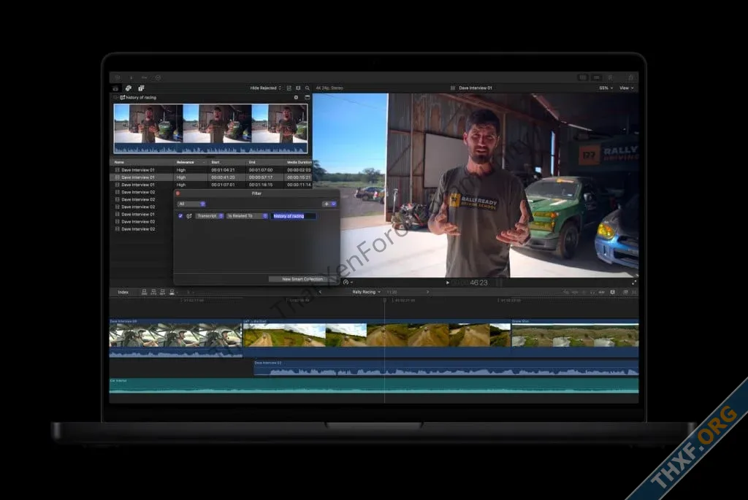Viewport: 748px width, 500px height.
Task: Open the Titles and Generators sidebar
Action: (141, 88)
